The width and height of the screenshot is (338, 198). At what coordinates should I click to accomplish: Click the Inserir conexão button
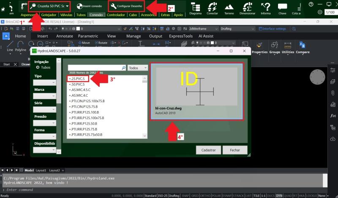click(90, 6)
